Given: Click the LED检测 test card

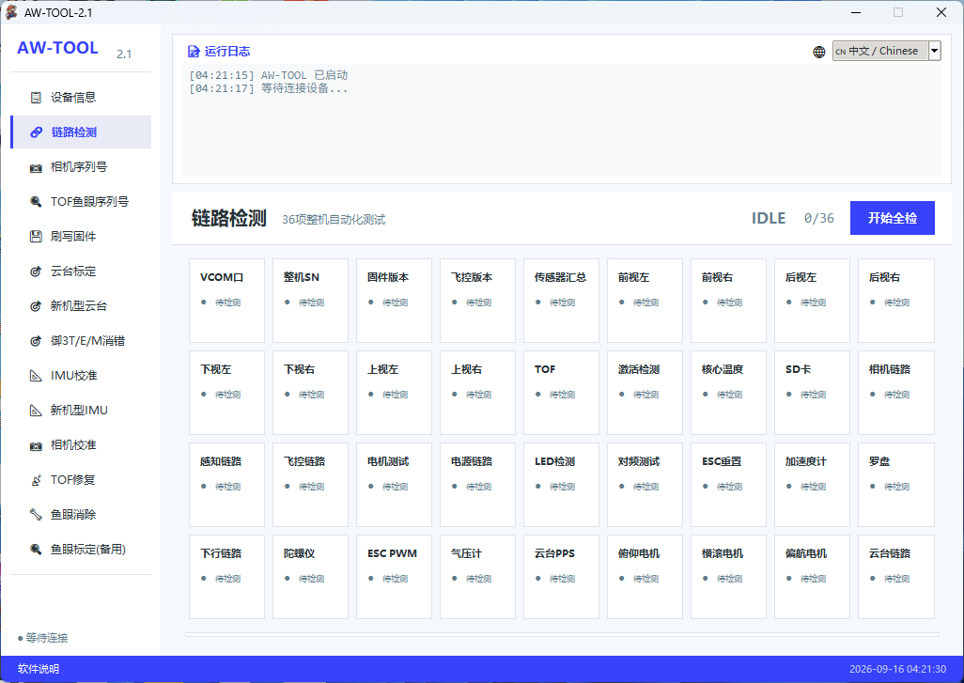Looking at the screenshot, I should (x=561, y=485).
